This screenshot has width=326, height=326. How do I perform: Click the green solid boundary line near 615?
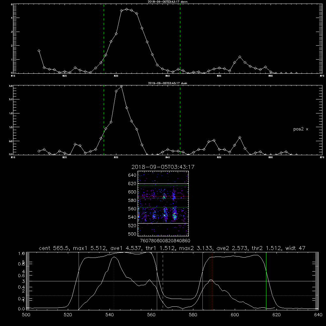266,281
